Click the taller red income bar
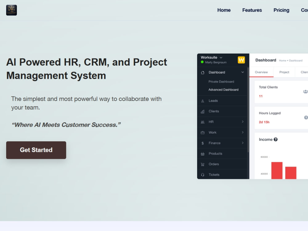The height and width of the screenshot is (231, 308). (x=277, y=171)
